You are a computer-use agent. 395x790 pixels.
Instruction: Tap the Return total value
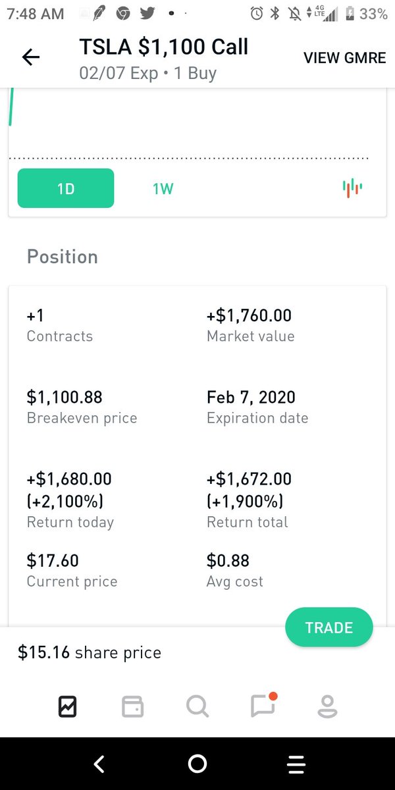pos(249,490)
